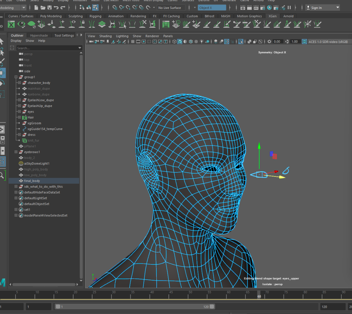Click the Paint Selection brush tool
Image resolution: width=352 pixels, height=314 pixels.
pyautogui.click(x=2, y=62)
